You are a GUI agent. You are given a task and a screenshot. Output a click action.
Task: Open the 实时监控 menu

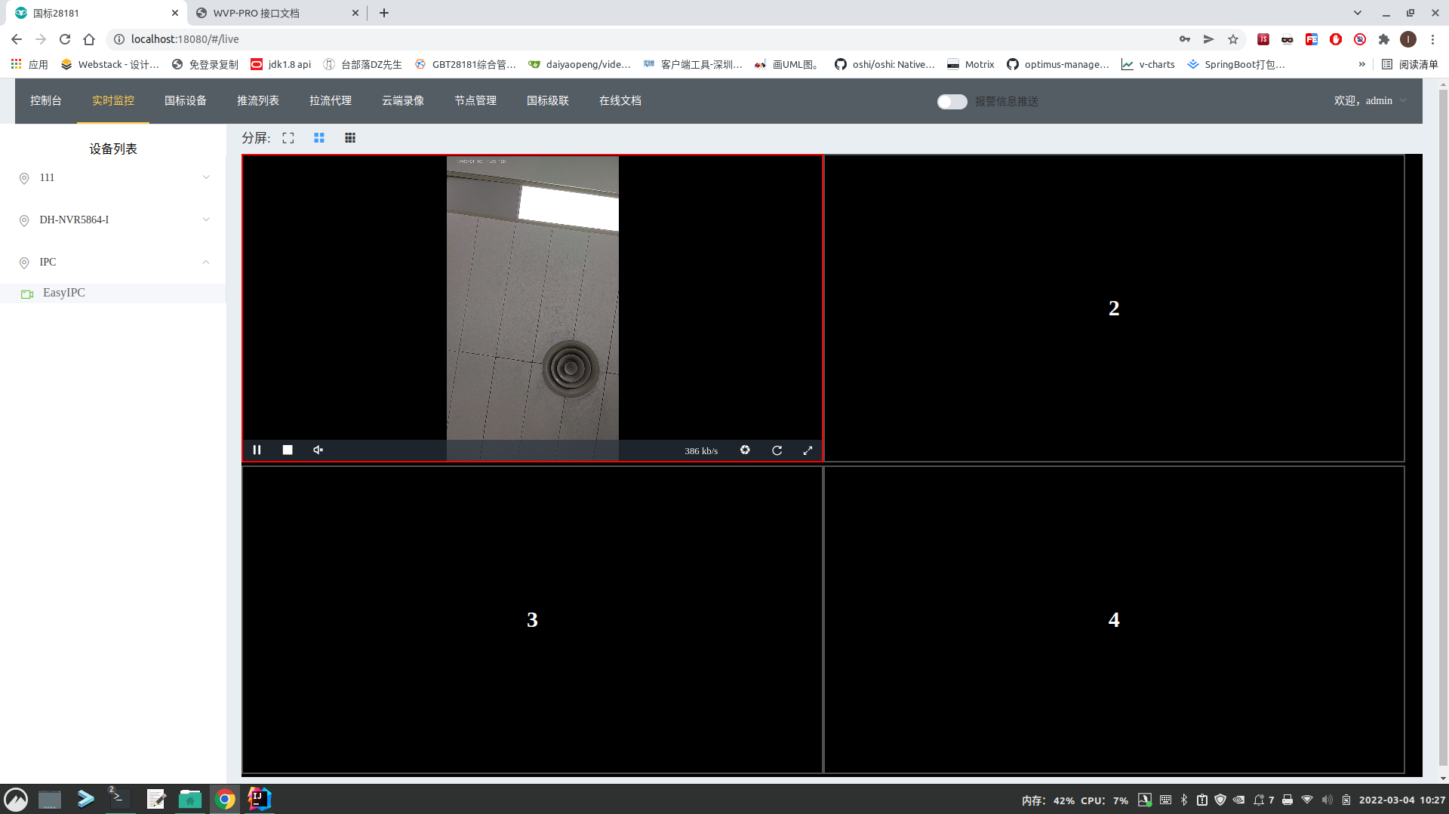(x=113, y=101)
